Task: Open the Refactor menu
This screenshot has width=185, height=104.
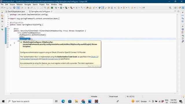Action: [x=20, y=5]
